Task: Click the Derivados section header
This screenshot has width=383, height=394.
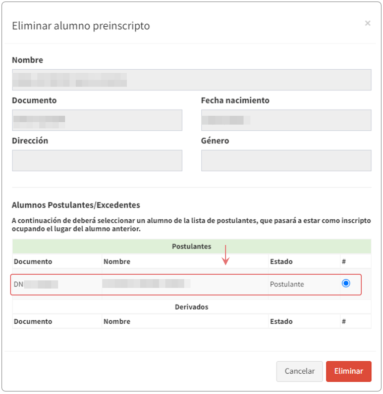Action: [191, 307]
